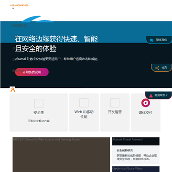Click the Akamai 让数字化体验更贴近用户 subtitle

point(57,59)
